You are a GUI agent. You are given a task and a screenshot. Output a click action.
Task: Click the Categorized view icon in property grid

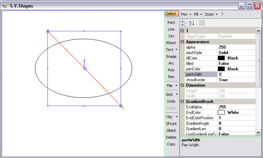(x=184, y=23)
